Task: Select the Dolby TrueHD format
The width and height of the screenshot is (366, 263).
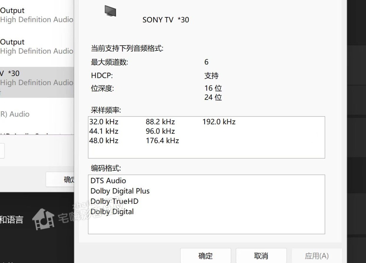Action: click(114, 201)
